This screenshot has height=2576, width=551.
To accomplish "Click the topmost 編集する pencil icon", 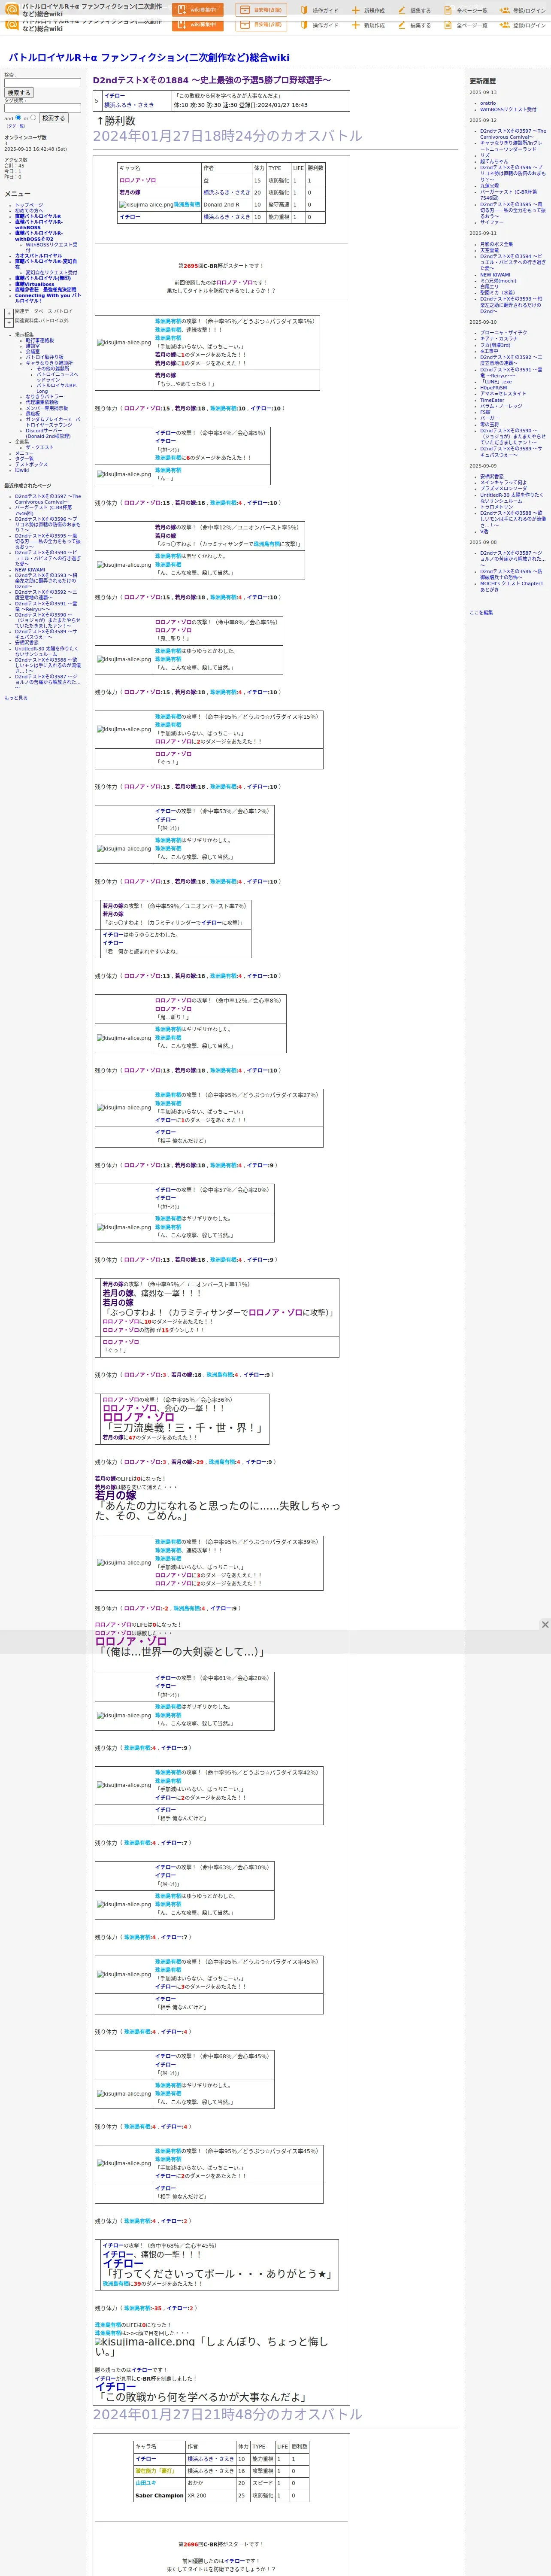I will (402, 10).
